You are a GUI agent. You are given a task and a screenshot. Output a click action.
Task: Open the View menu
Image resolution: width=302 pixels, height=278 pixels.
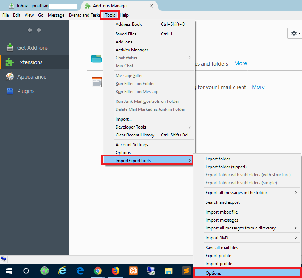pyautogui.click(x=29, y=15)
